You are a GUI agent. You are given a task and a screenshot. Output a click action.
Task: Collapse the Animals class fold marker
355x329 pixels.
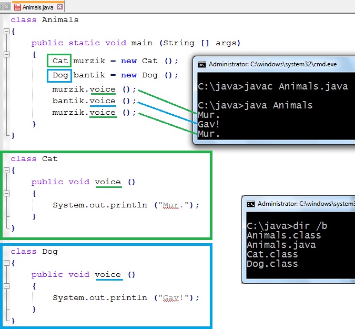click(6, 31)
